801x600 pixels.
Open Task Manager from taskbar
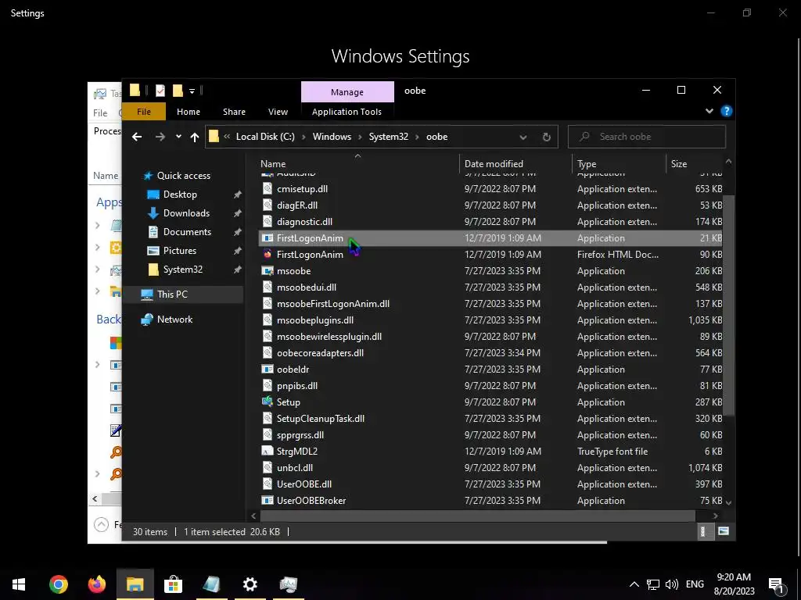pos(288,584)
